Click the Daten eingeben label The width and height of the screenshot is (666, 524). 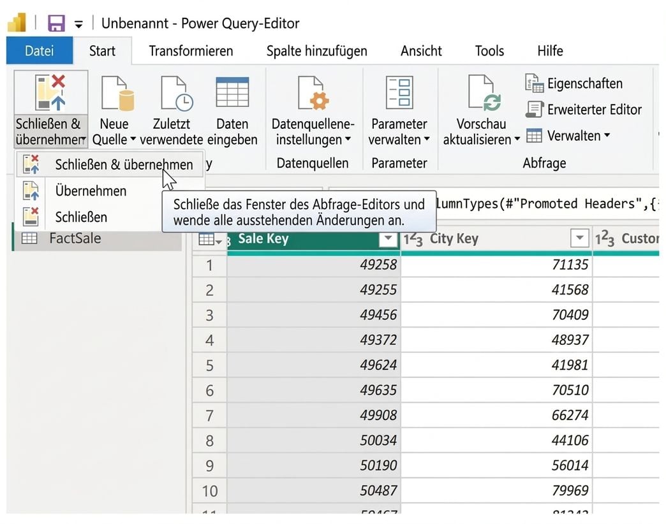coord(232,131)
